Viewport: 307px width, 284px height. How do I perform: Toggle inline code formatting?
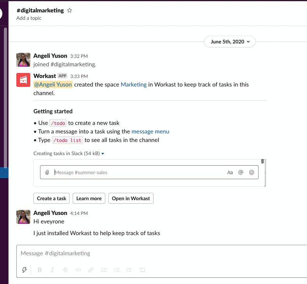click(x=78, y=270)
